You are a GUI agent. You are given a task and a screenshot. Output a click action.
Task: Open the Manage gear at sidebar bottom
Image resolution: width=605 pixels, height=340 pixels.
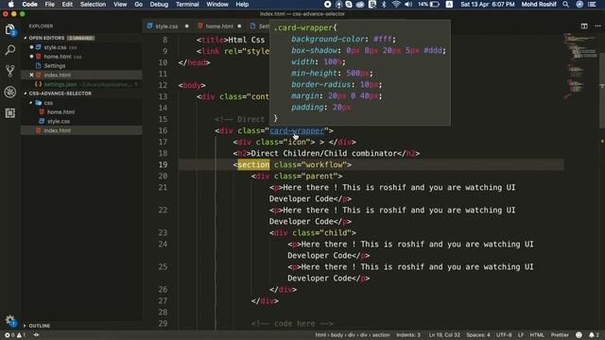[x=10, y=320]
